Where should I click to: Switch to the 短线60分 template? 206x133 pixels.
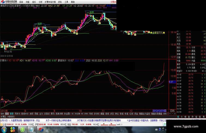click(25, 114)
